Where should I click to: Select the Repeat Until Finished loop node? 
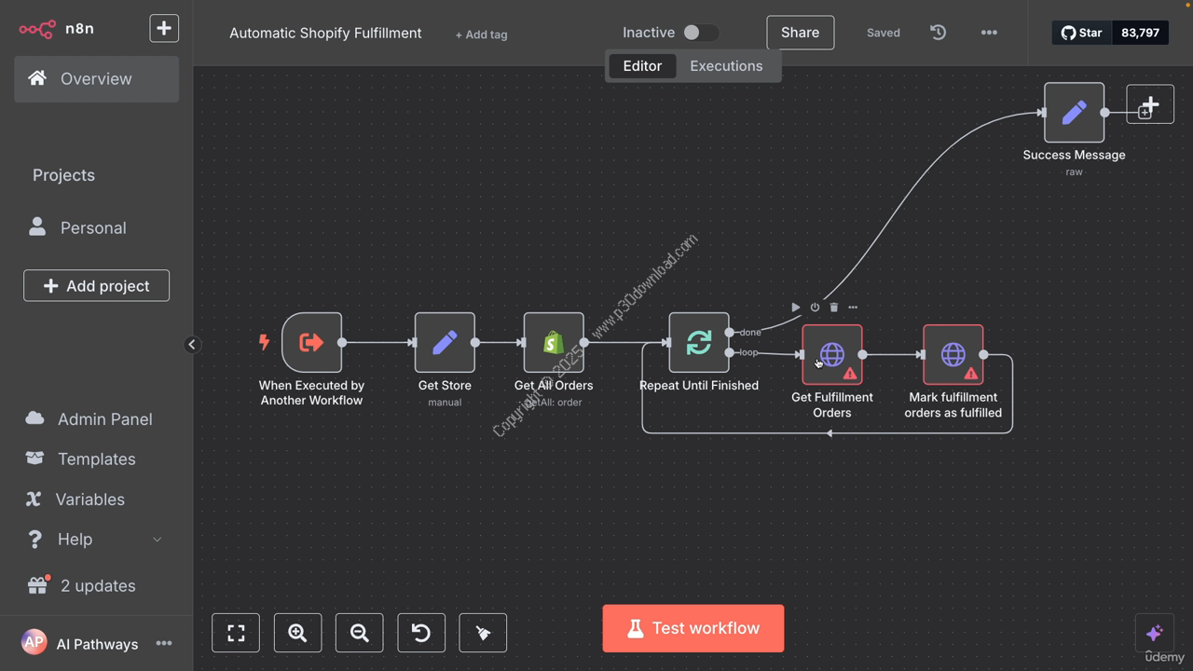[x=699, y=342]
